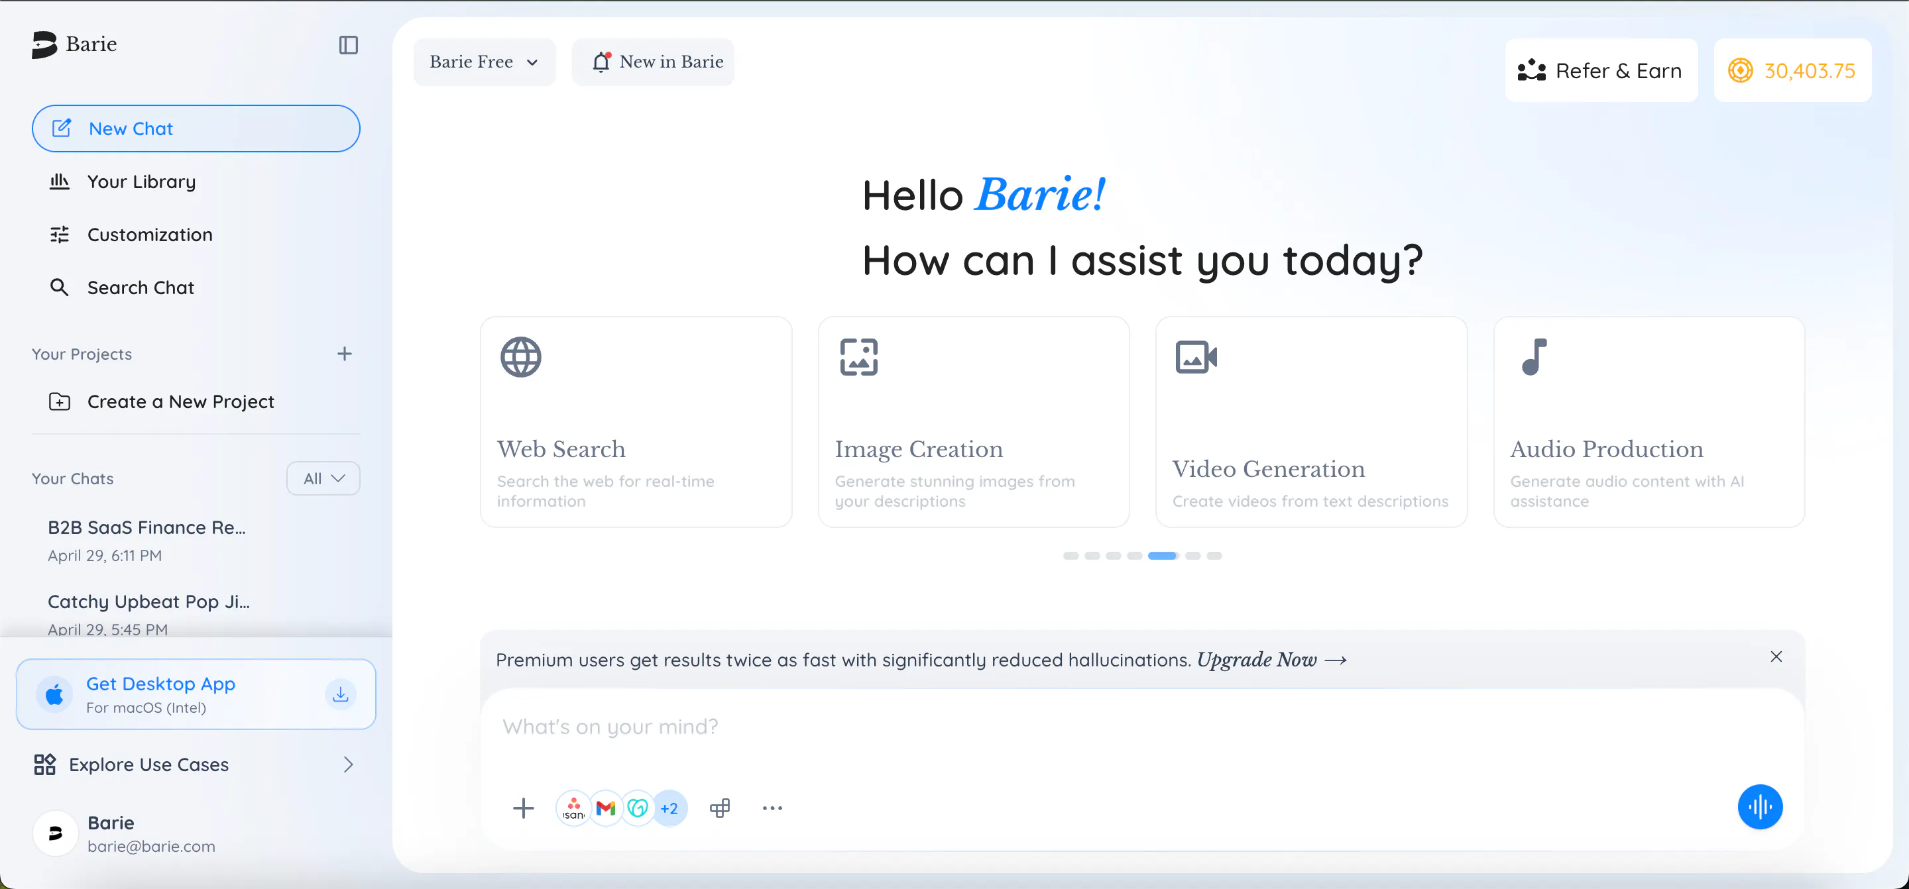Open the three-dot more options menu
This screenshot has height=889, width=1909.
click(x=772, y=808)
